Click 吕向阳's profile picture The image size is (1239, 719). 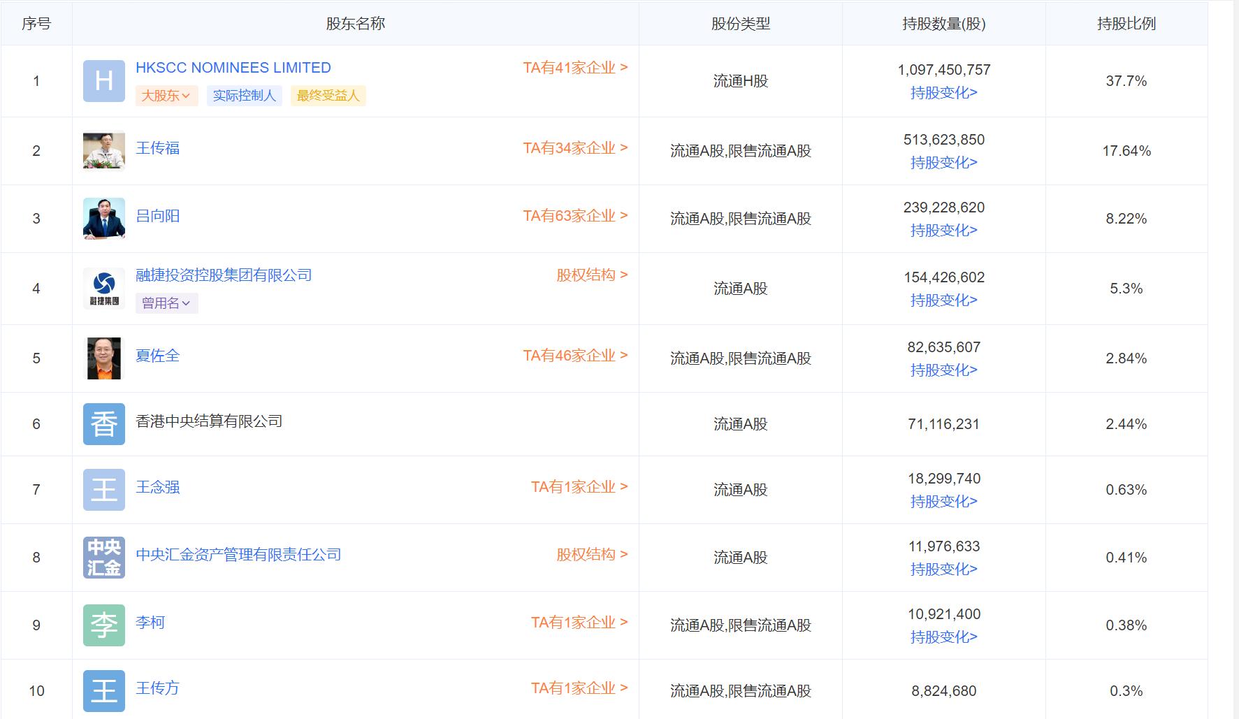pos(103,218)
